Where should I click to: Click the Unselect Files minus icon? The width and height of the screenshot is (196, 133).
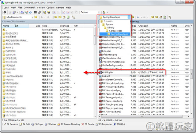click(x=58, y=12)
